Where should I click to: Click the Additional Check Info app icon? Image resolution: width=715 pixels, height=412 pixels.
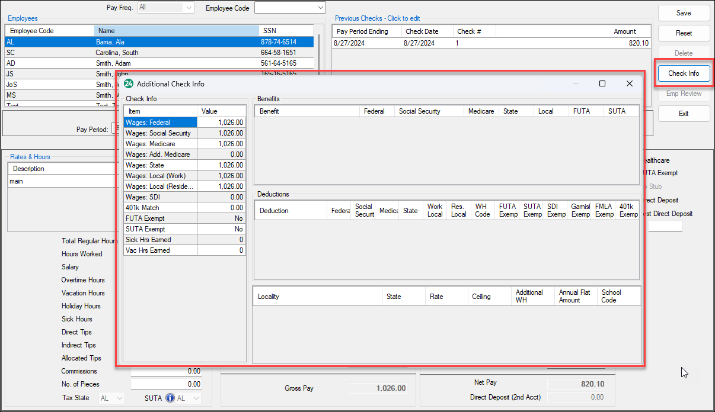point(129,84)
